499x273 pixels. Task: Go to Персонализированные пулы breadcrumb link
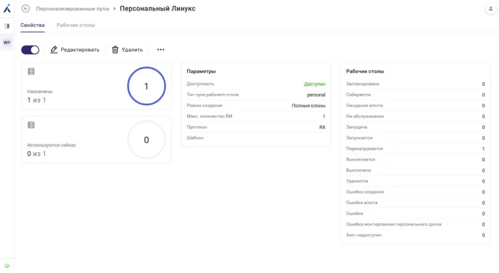72,9
